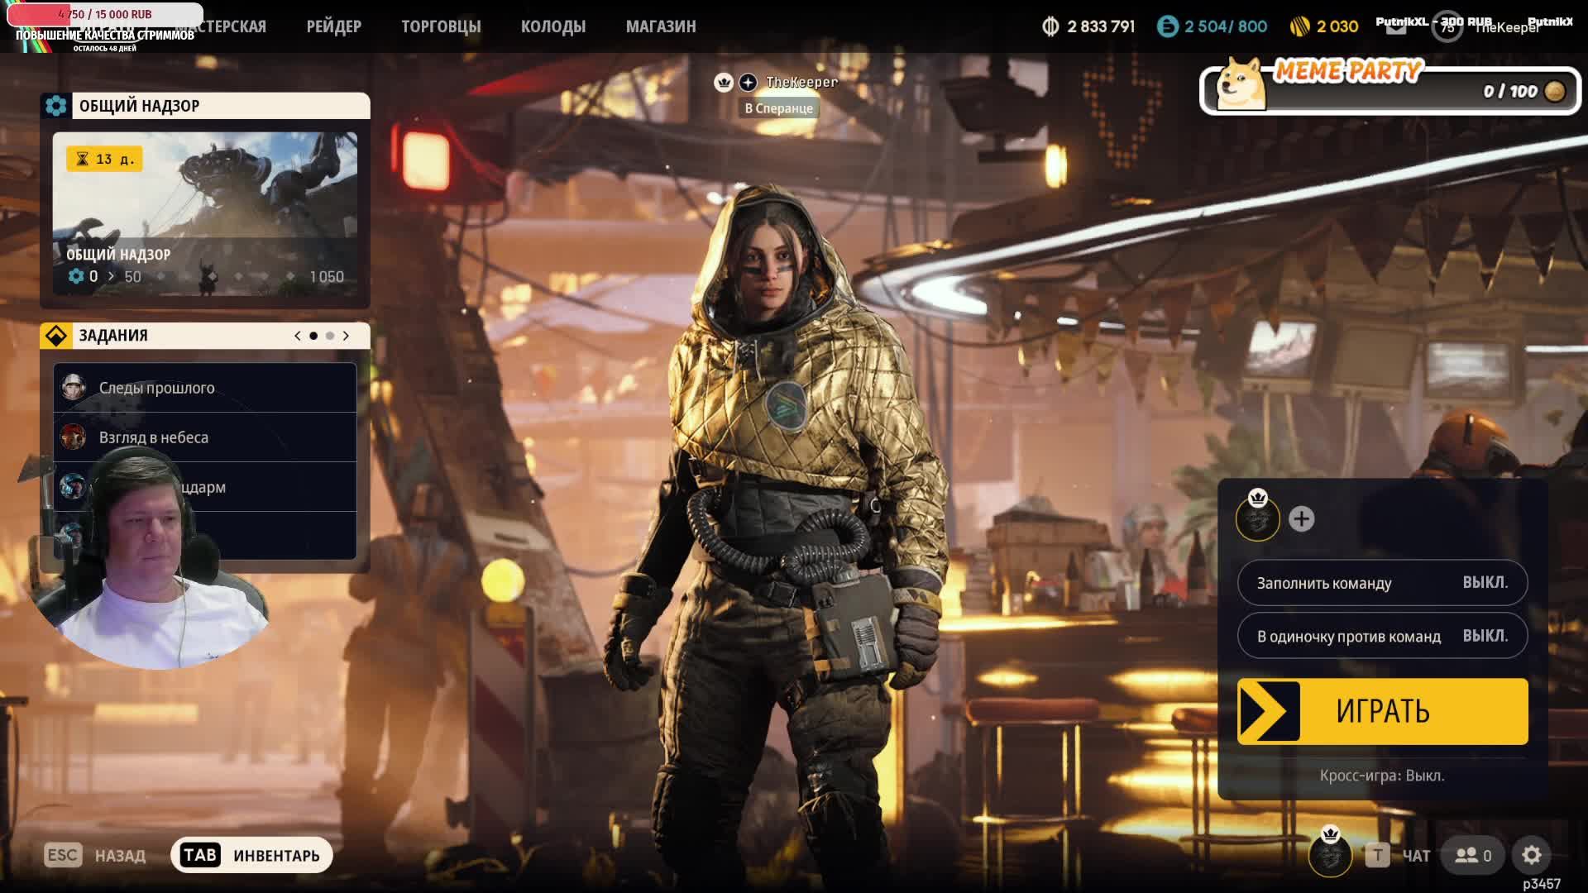Open the Торговцы menu tab
This screenshot has width=1588, height=893.
[x=441, y=26]
